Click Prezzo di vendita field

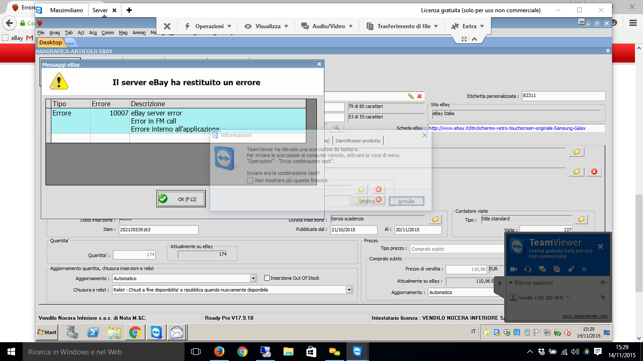point(466,269)
